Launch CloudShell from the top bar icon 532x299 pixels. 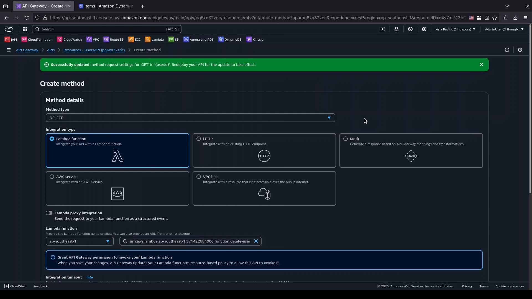click(383, 29)
